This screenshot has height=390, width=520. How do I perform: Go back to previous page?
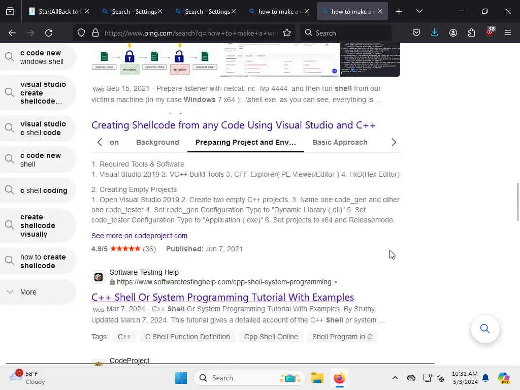(x=12, y=33)
